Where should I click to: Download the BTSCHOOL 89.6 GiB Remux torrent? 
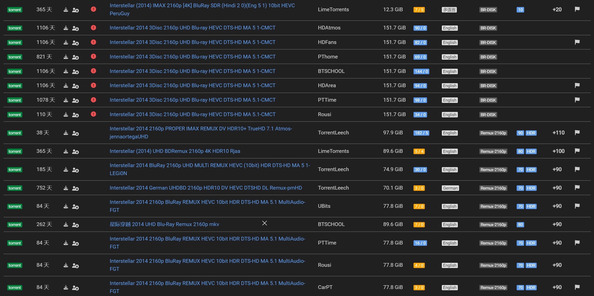point(66,225)
